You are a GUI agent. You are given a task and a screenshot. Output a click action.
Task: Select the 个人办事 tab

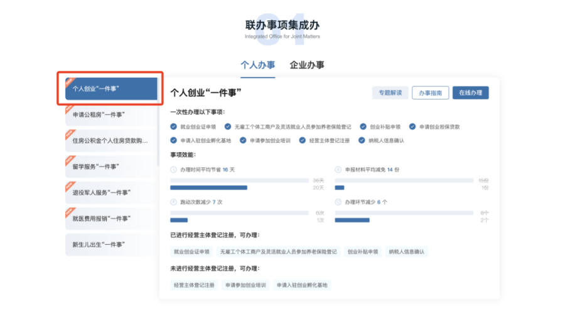pyautogui.click(x=257, y=65)
